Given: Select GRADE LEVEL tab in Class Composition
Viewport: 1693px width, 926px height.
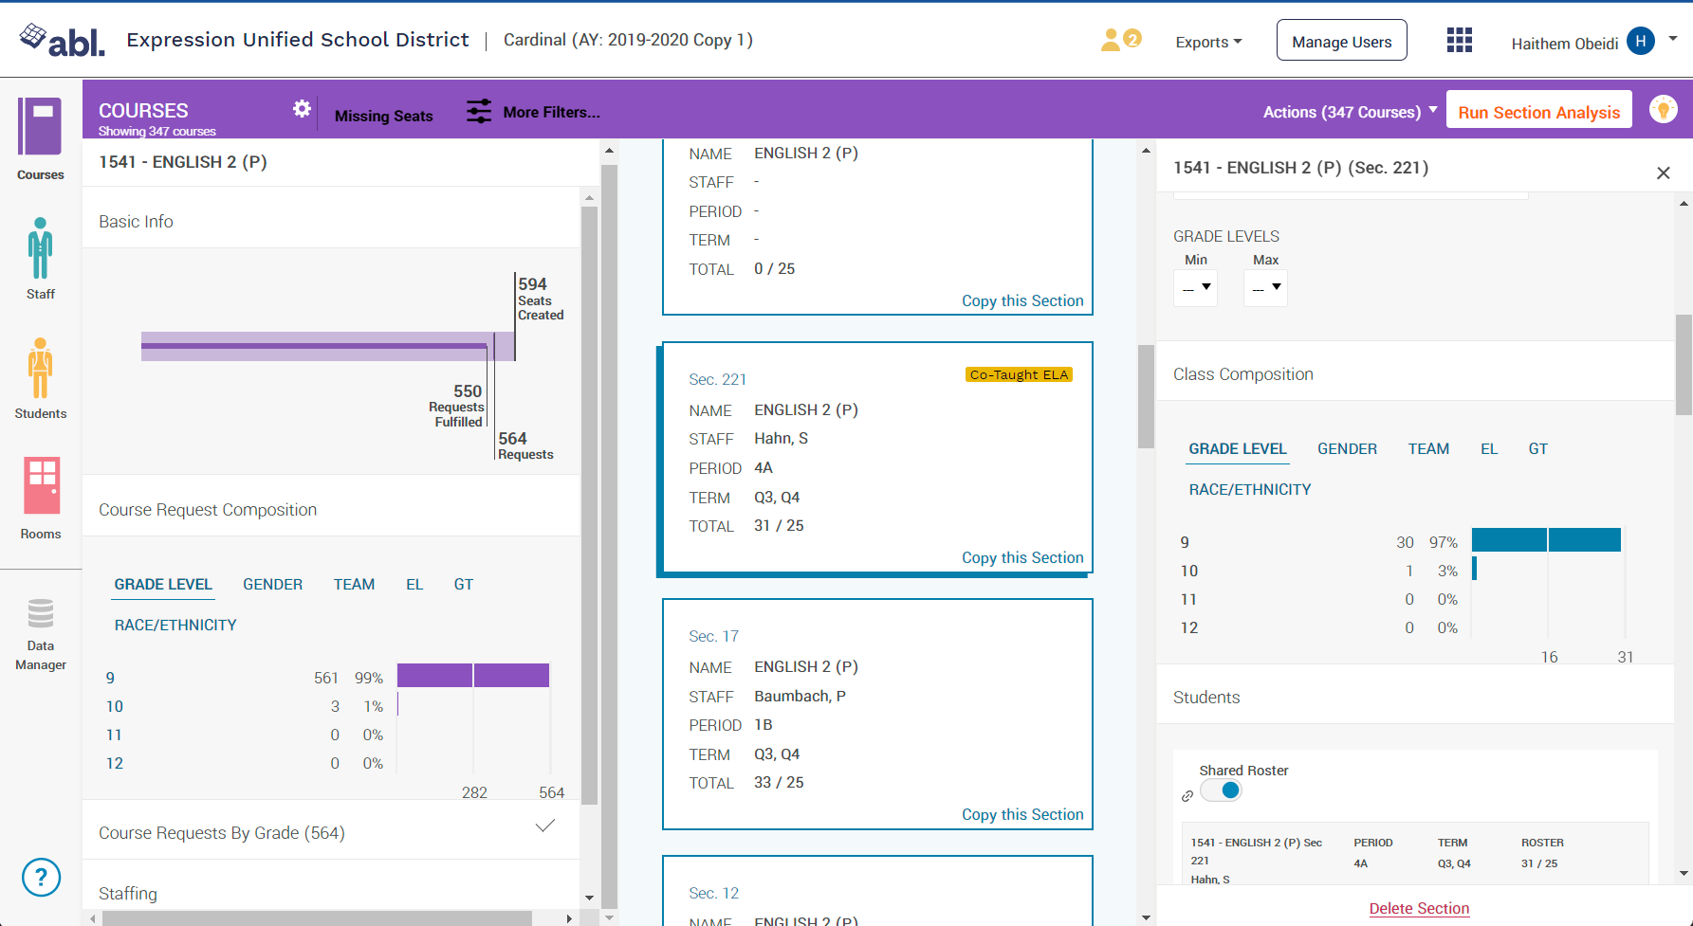Looking at the screenshot, I should (x=1238, y=448).
